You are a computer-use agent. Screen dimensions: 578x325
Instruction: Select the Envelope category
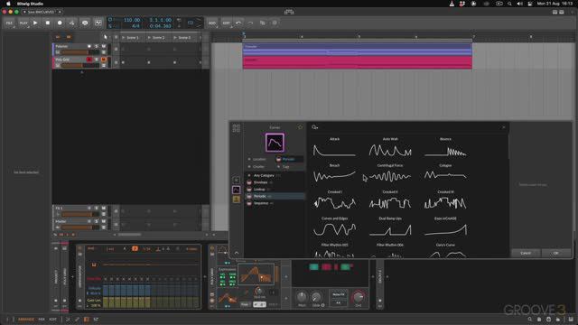coord(275,182)
